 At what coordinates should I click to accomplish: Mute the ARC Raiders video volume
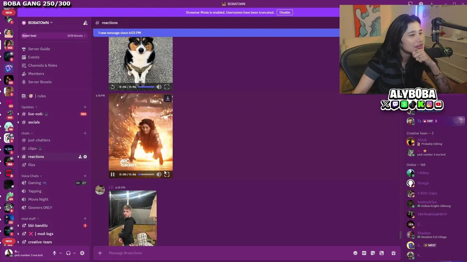[159, 175]
